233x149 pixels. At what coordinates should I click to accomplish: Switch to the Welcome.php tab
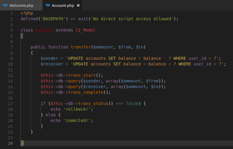point(21,5)
